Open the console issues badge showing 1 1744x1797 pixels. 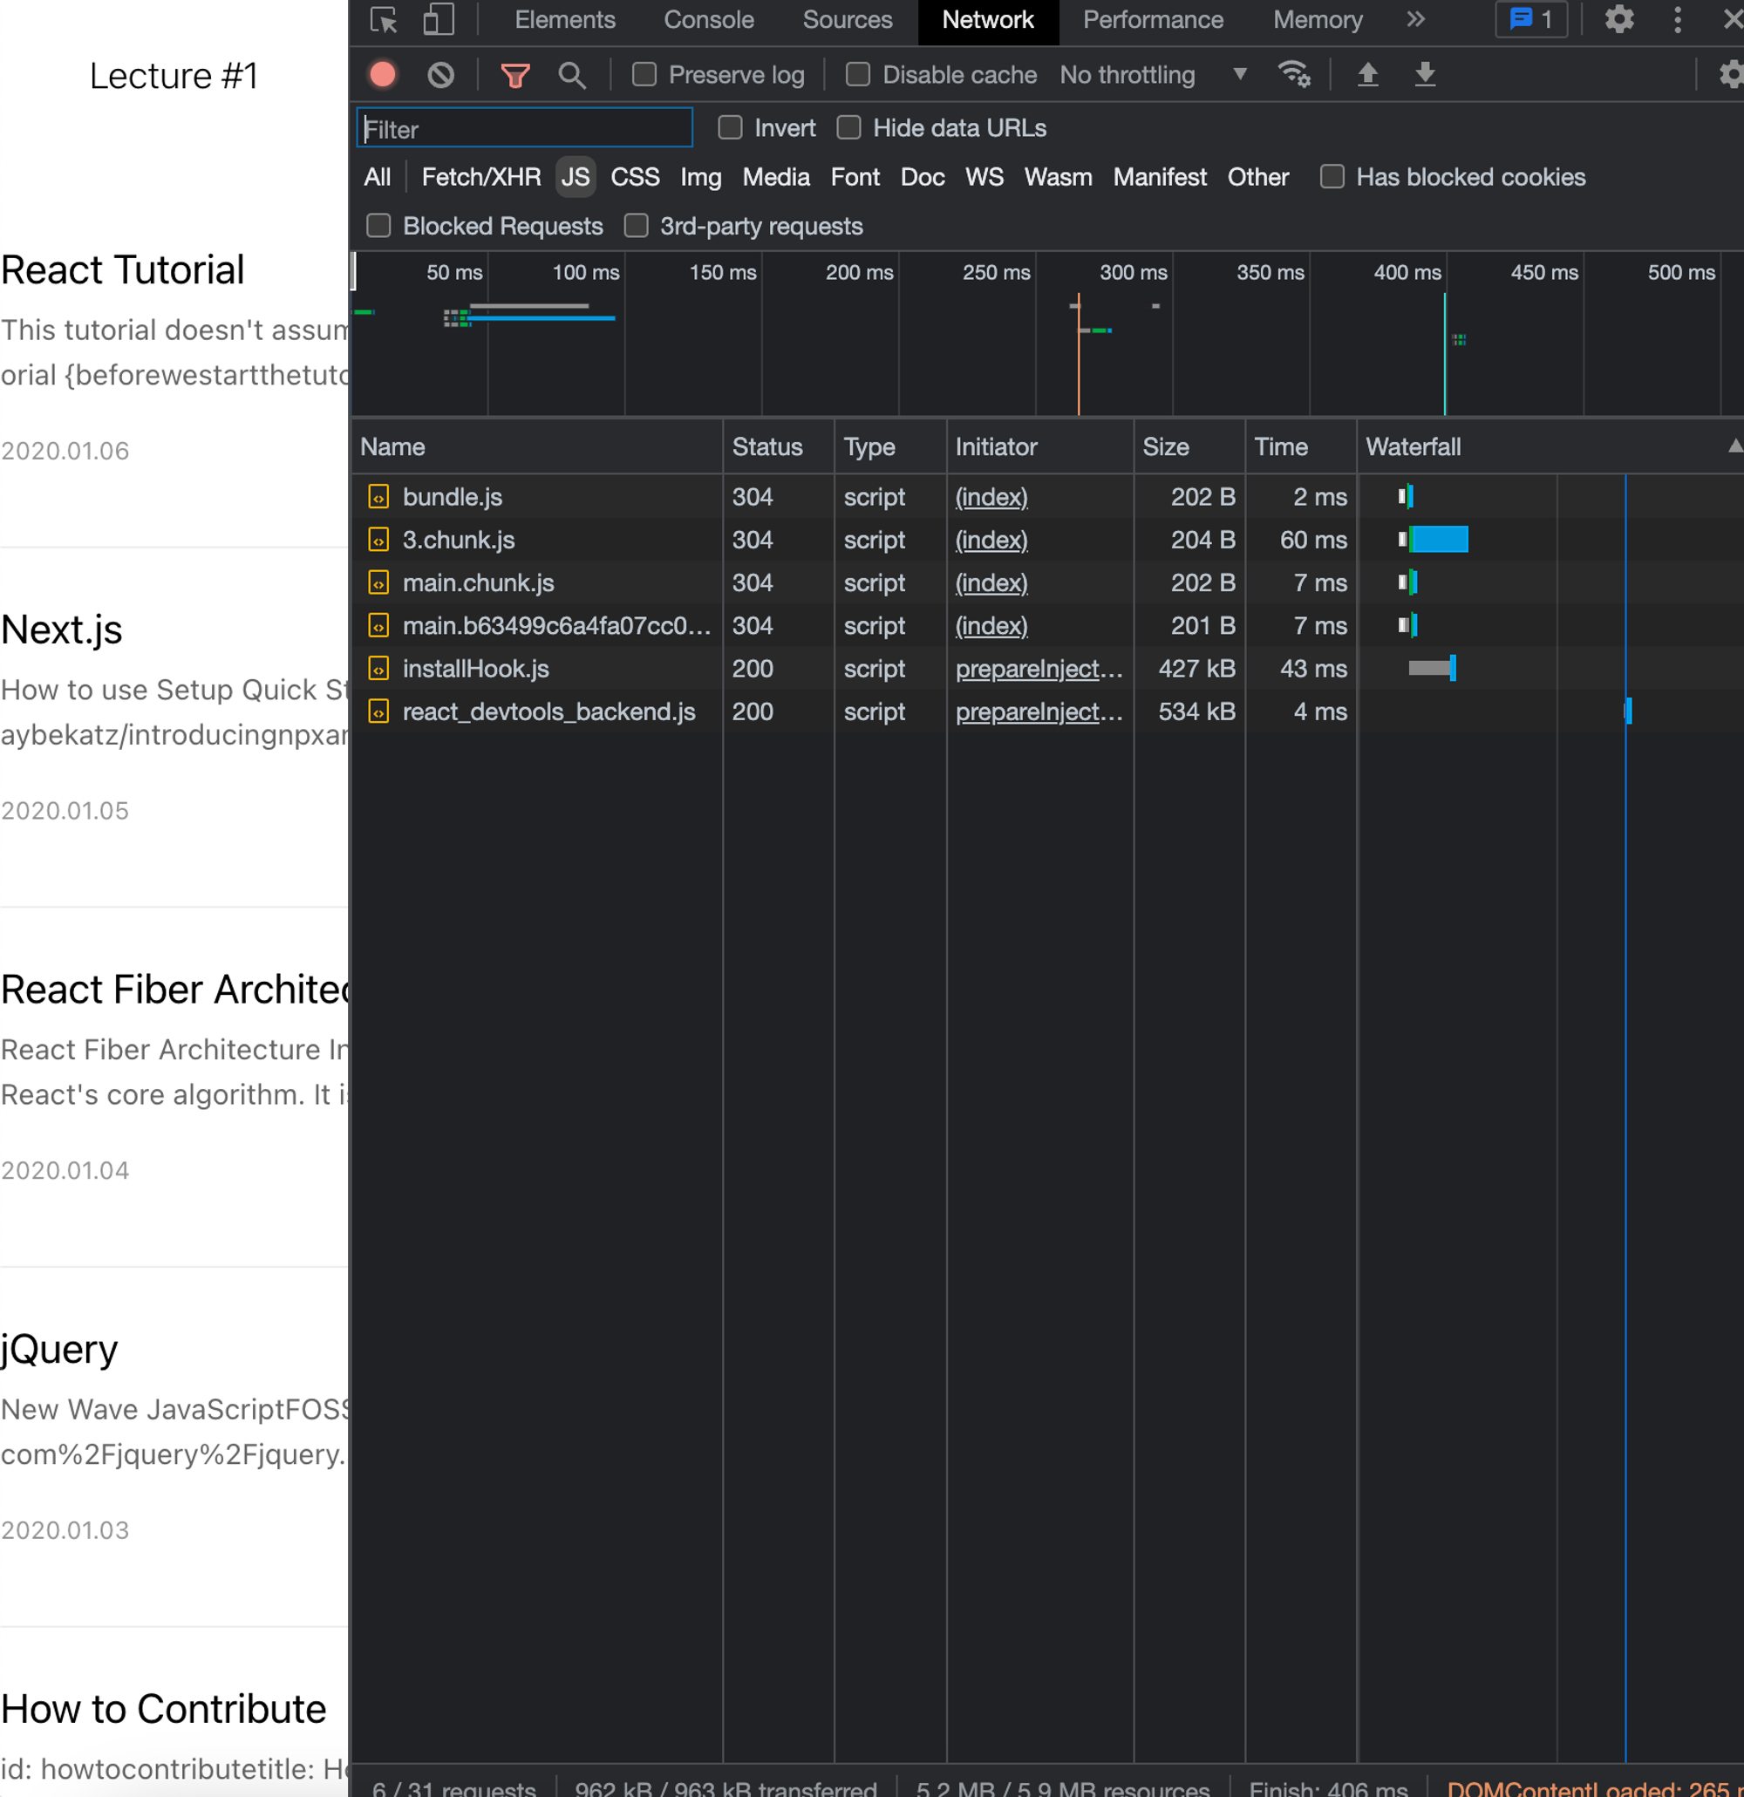pos(1531,19)
